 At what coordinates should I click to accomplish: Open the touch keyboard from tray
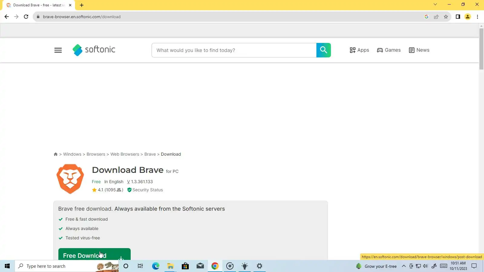point(443,266)
